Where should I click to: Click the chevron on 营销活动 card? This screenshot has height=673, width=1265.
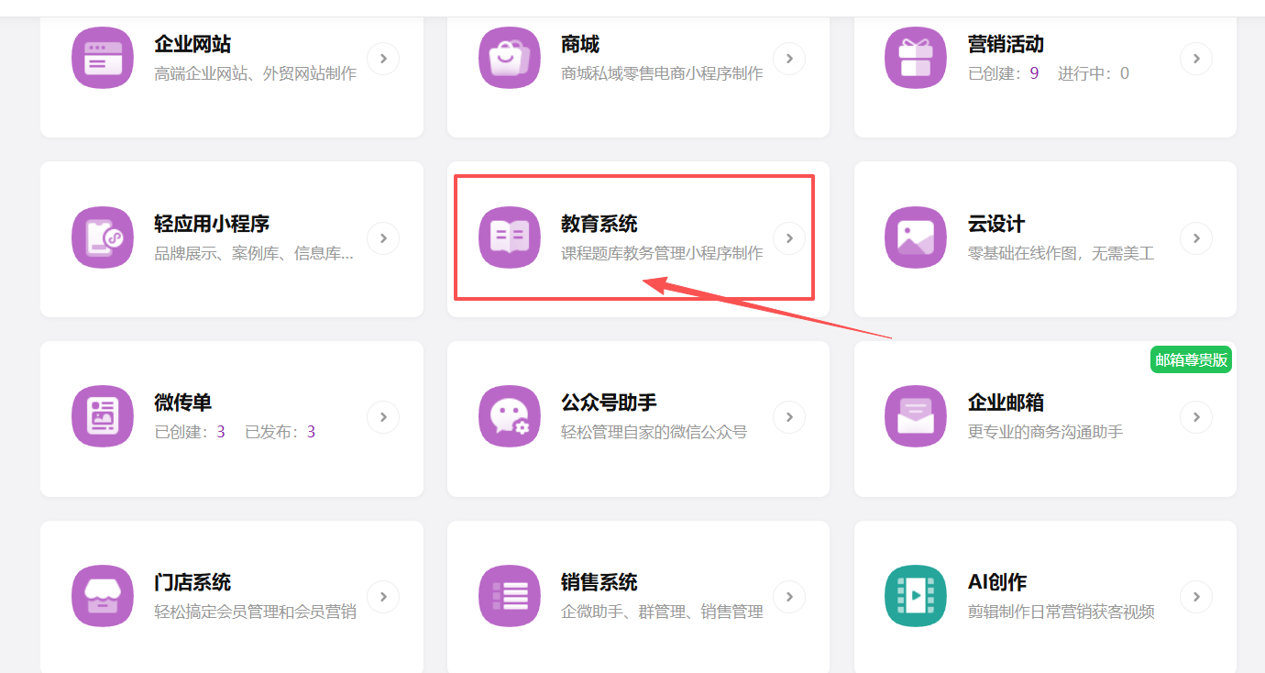pyautogui.click(x=1196, y=59)
